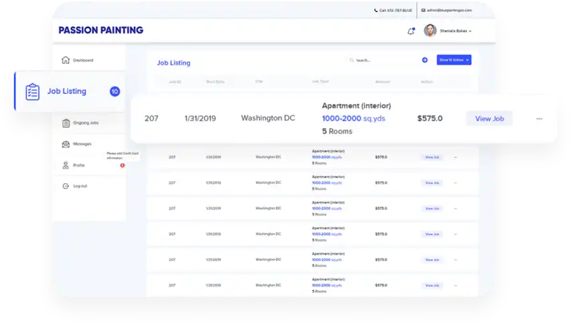The image size is (570, 323).
Task: Click the Messages envelope icon
Action: tap(66, 145)
